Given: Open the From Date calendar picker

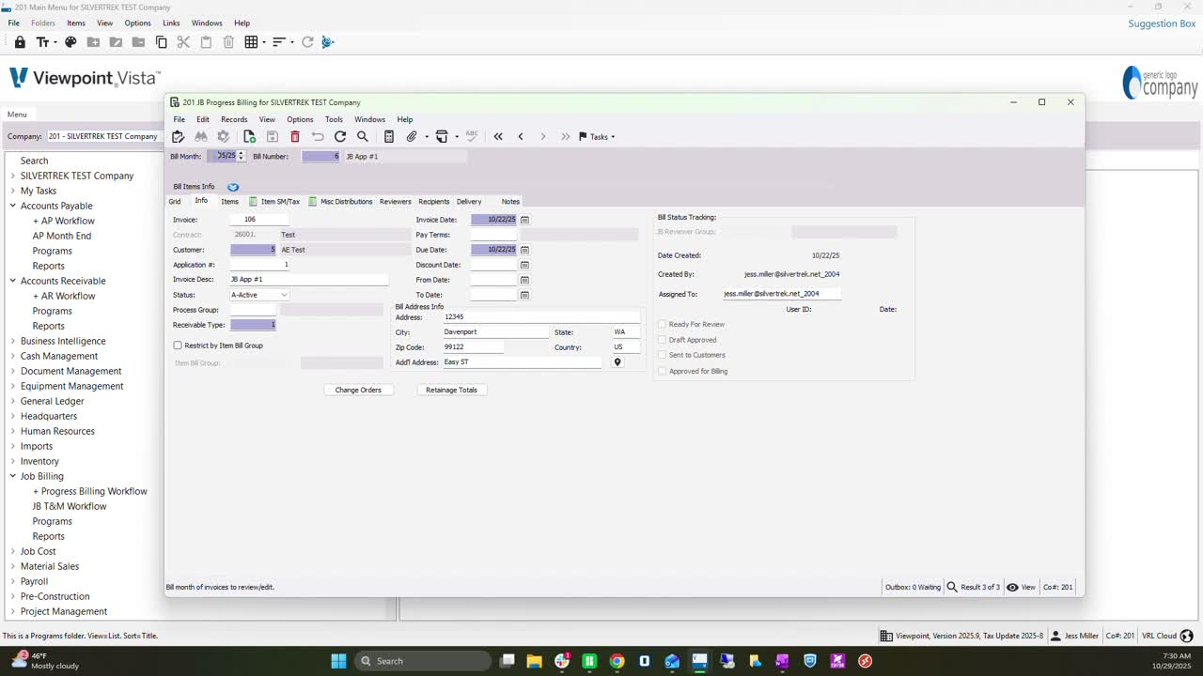Looking at the screenshot, I should pyautogui.click(x=524, y=280).
